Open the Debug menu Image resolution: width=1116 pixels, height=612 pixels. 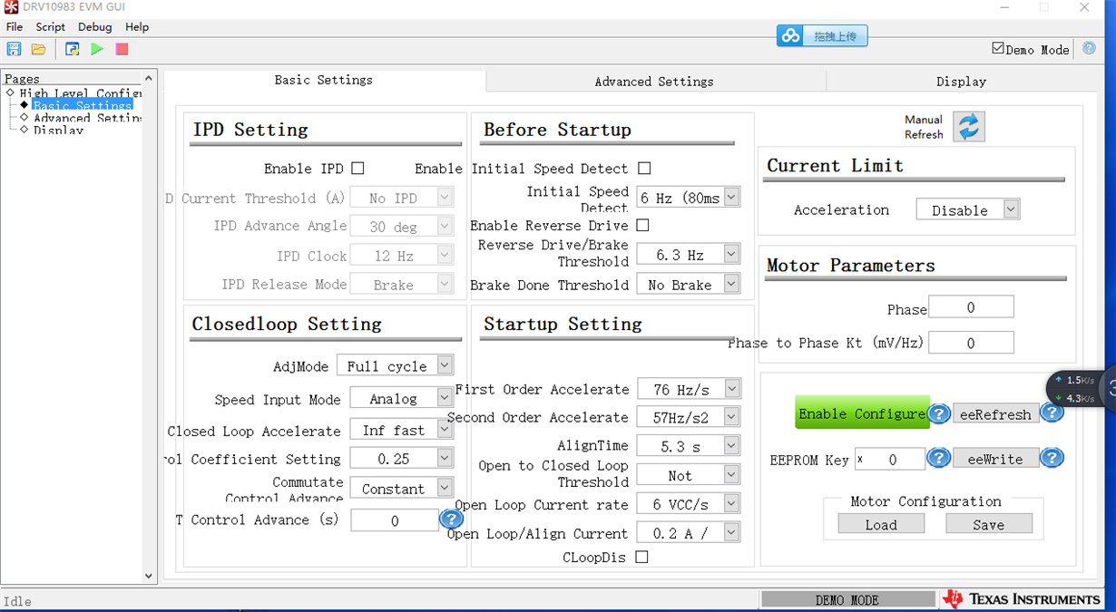click(x=95, y=27)
